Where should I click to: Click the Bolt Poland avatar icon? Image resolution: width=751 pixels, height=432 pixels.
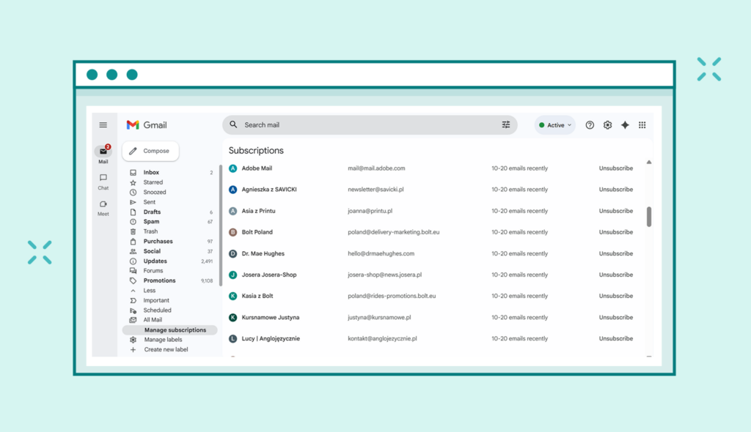point(232,232)
